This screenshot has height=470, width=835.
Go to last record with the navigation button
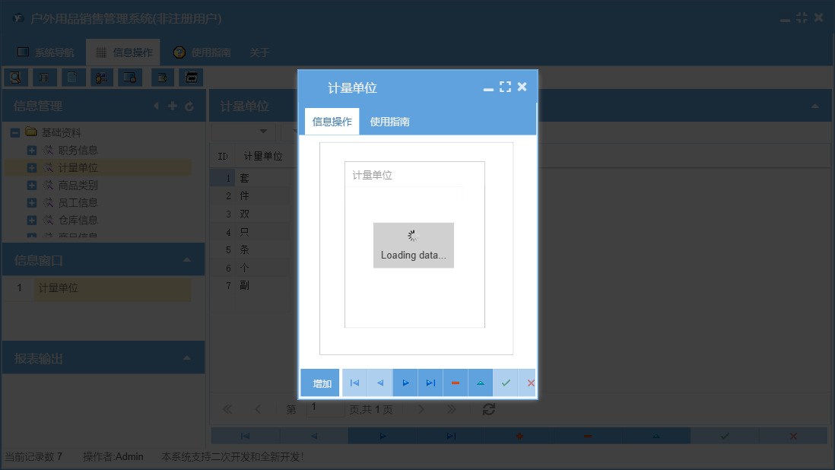click(x=430, y=383)
